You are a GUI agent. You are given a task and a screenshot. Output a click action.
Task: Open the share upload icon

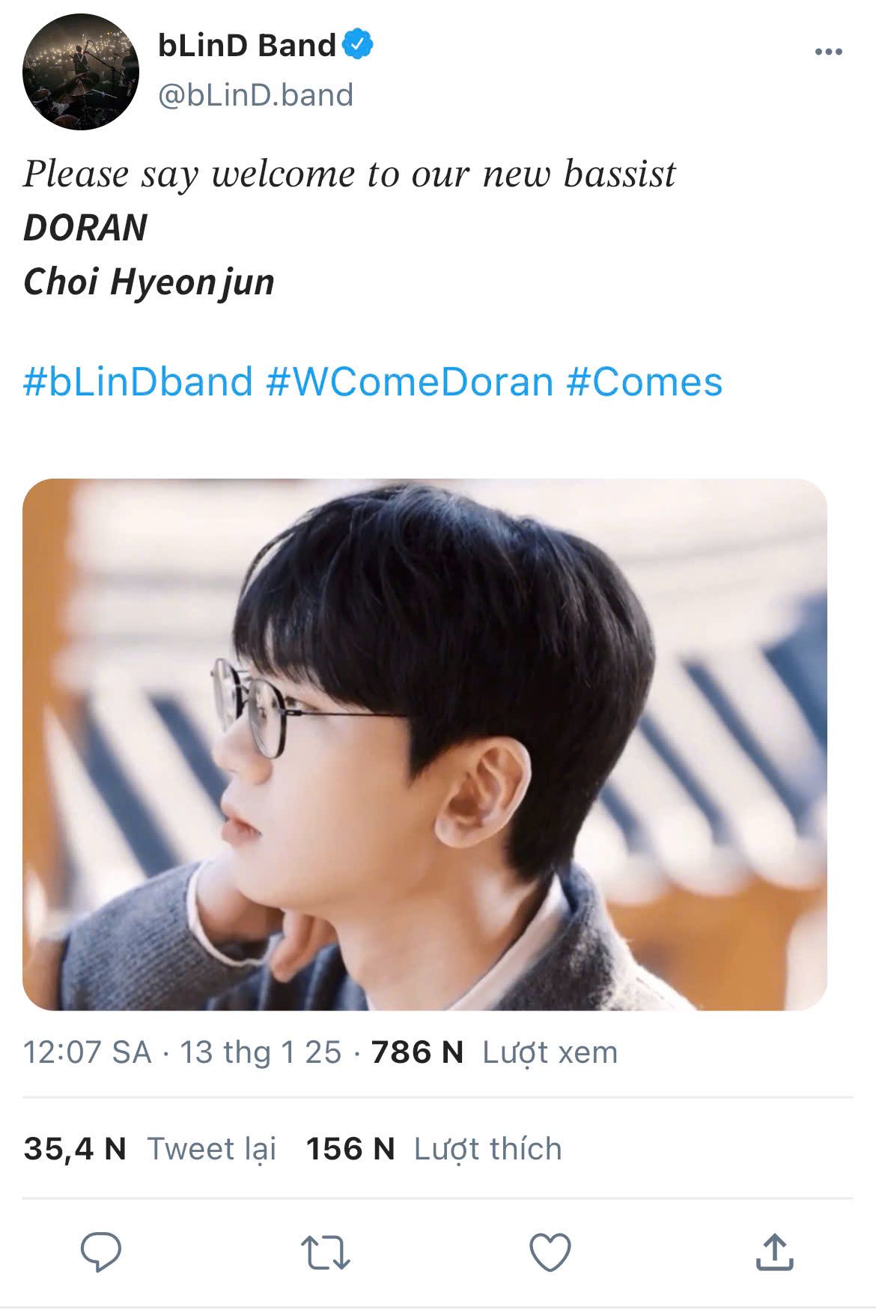[x=774, y=1252]
